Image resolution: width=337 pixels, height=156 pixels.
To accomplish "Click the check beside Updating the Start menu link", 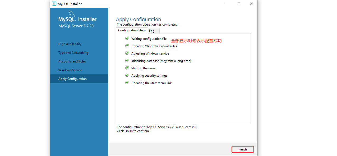I will pyautogui.click(x=127, y=83).
